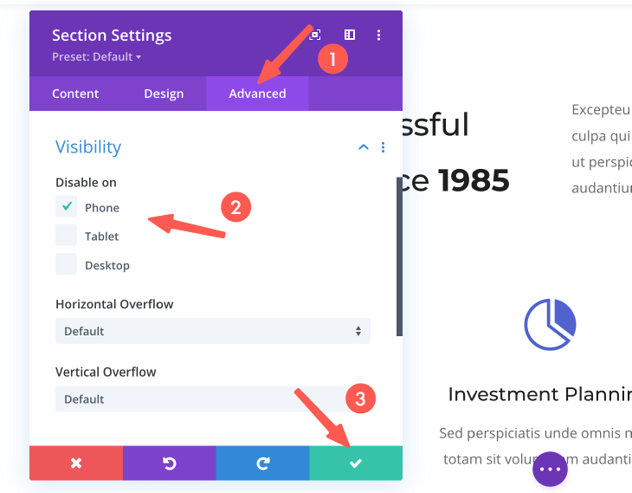
Task: Snap settings modal to sidebar
Action: point(350,36)
